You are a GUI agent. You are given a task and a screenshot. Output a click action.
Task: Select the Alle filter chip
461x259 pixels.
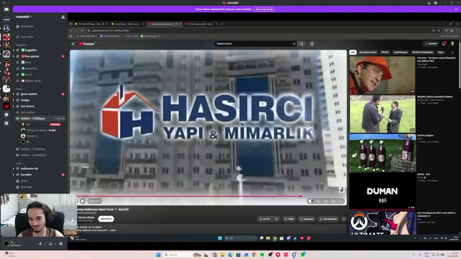tap(353, 53)
